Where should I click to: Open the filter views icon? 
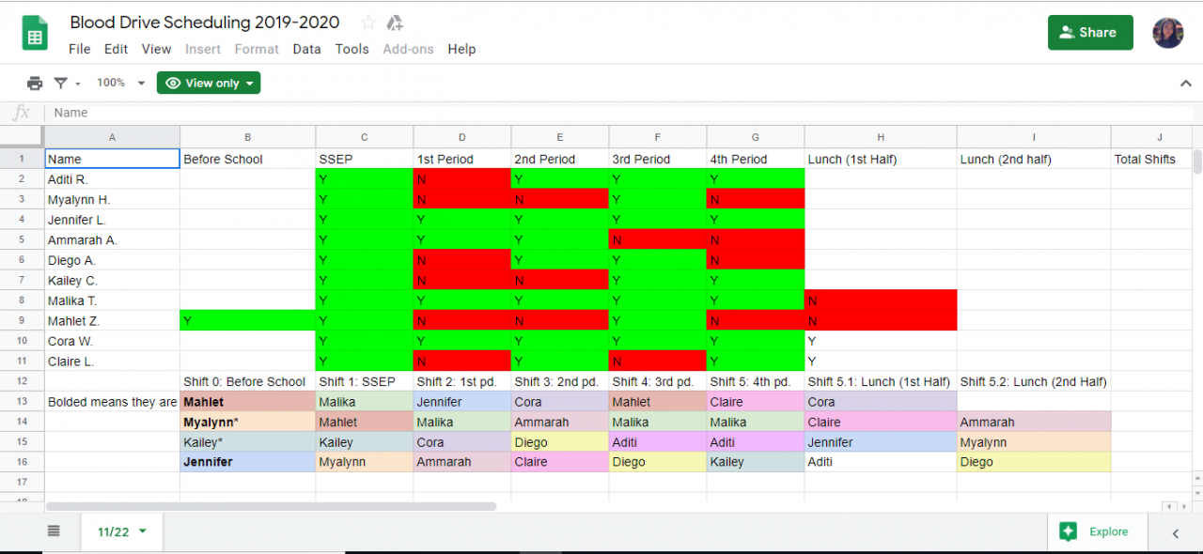click(61, 84)
